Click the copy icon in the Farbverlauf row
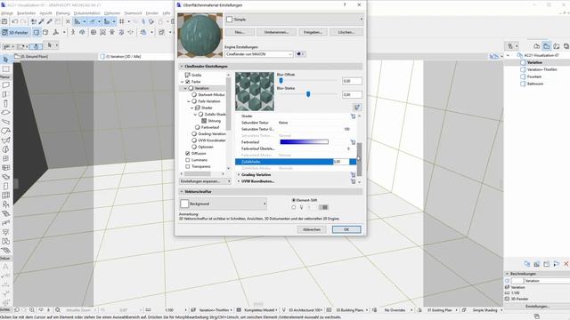The image size is (570, 320). (x=353, y=142)
